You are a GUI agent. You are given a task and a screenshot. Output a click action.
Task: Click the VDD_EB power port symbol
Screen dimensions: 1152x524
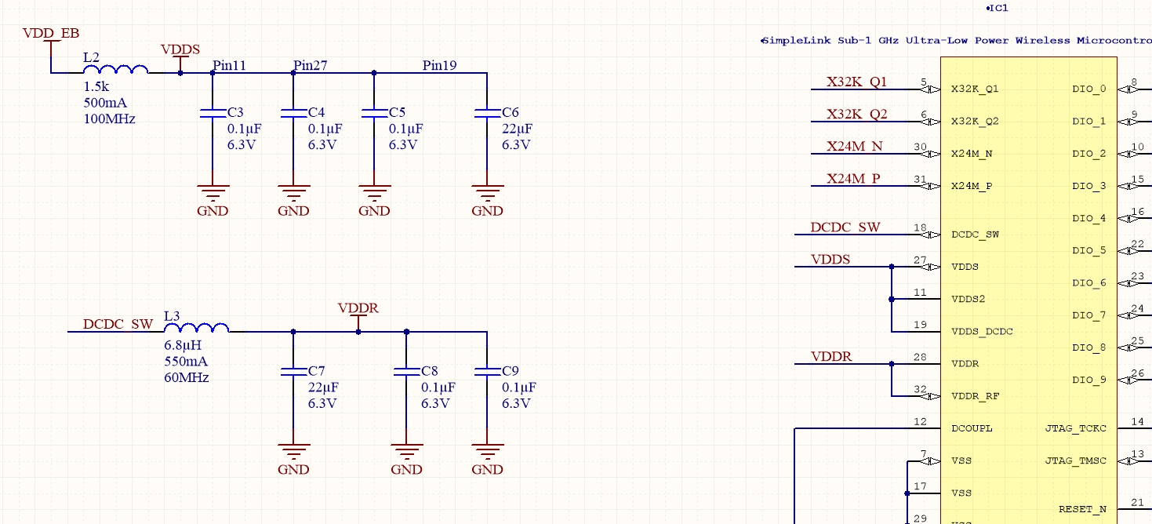[x=51, y=43]
